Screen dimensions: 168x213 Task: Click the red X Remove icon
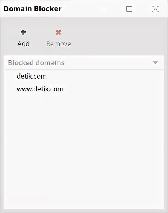coord(58,33)
